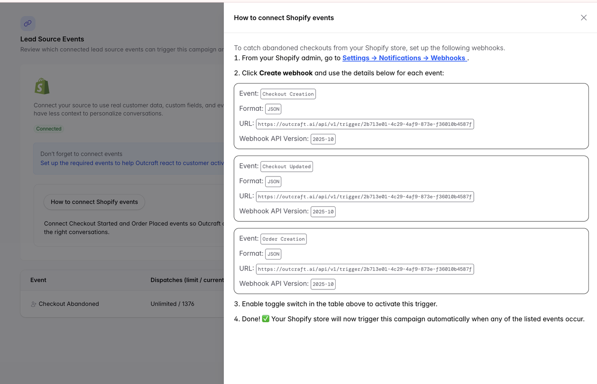Click the Dispatches column header
The width and height of the screenshot is (597, 384).
[x=187, y=280]
